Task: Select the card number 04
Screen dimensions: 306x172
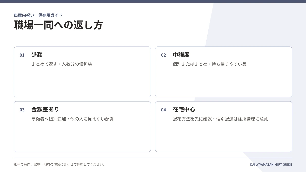Action: coord(163,110)
